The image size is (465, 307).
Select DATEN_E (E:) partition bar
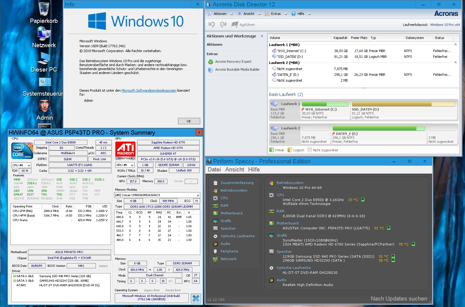pyautogui.click(x=379, y=135)
